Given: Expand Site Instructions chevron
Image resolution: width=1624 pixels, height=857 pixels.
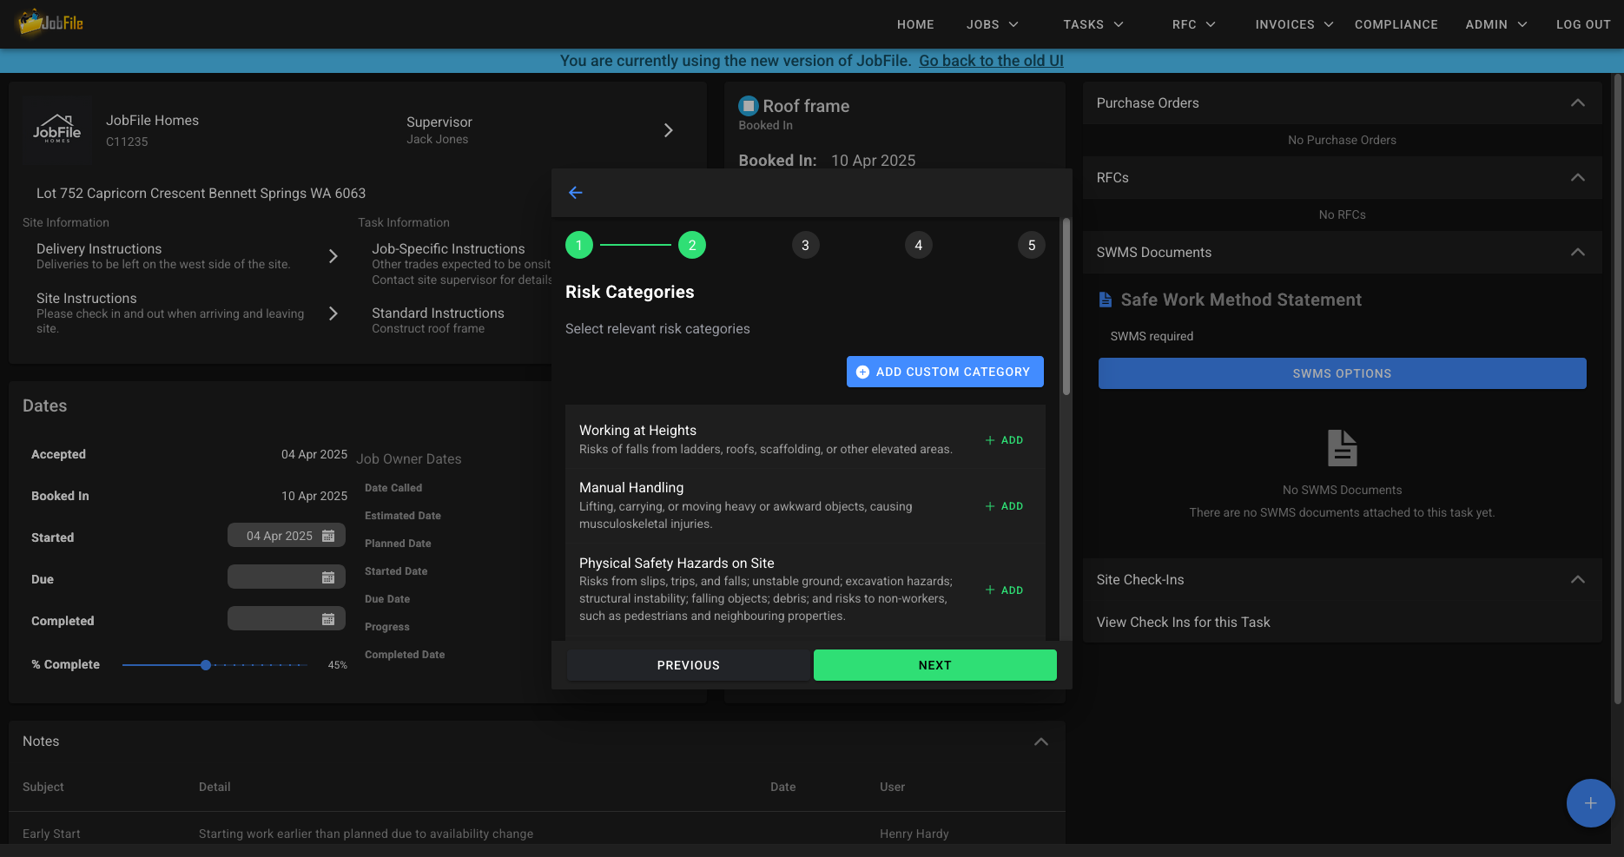Looking at the screenshot, I should pos(333,313).
